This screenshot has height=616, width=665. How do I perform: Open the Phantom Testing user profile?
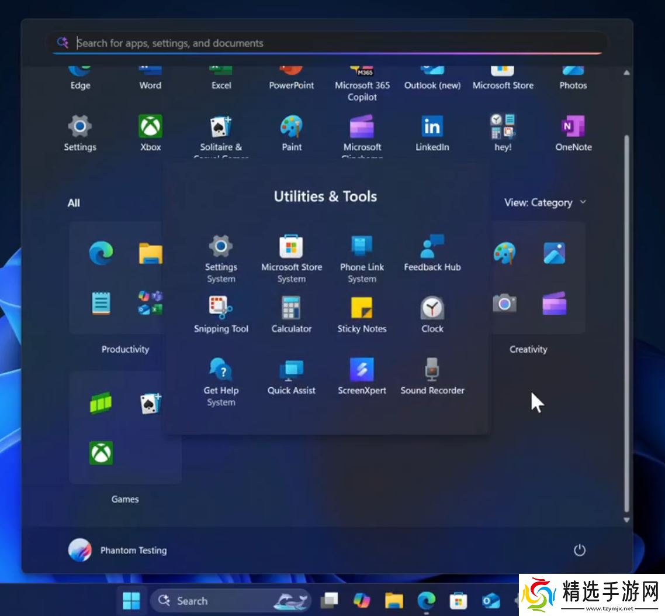(118, 550)
